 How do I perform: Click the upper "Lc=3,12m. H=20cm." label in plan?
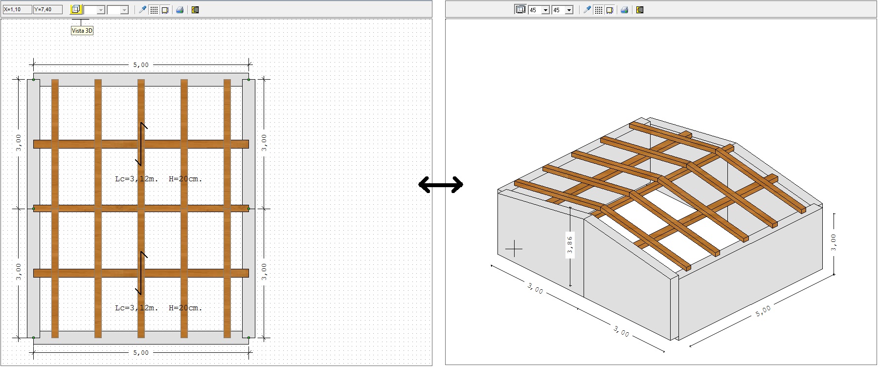158,179
